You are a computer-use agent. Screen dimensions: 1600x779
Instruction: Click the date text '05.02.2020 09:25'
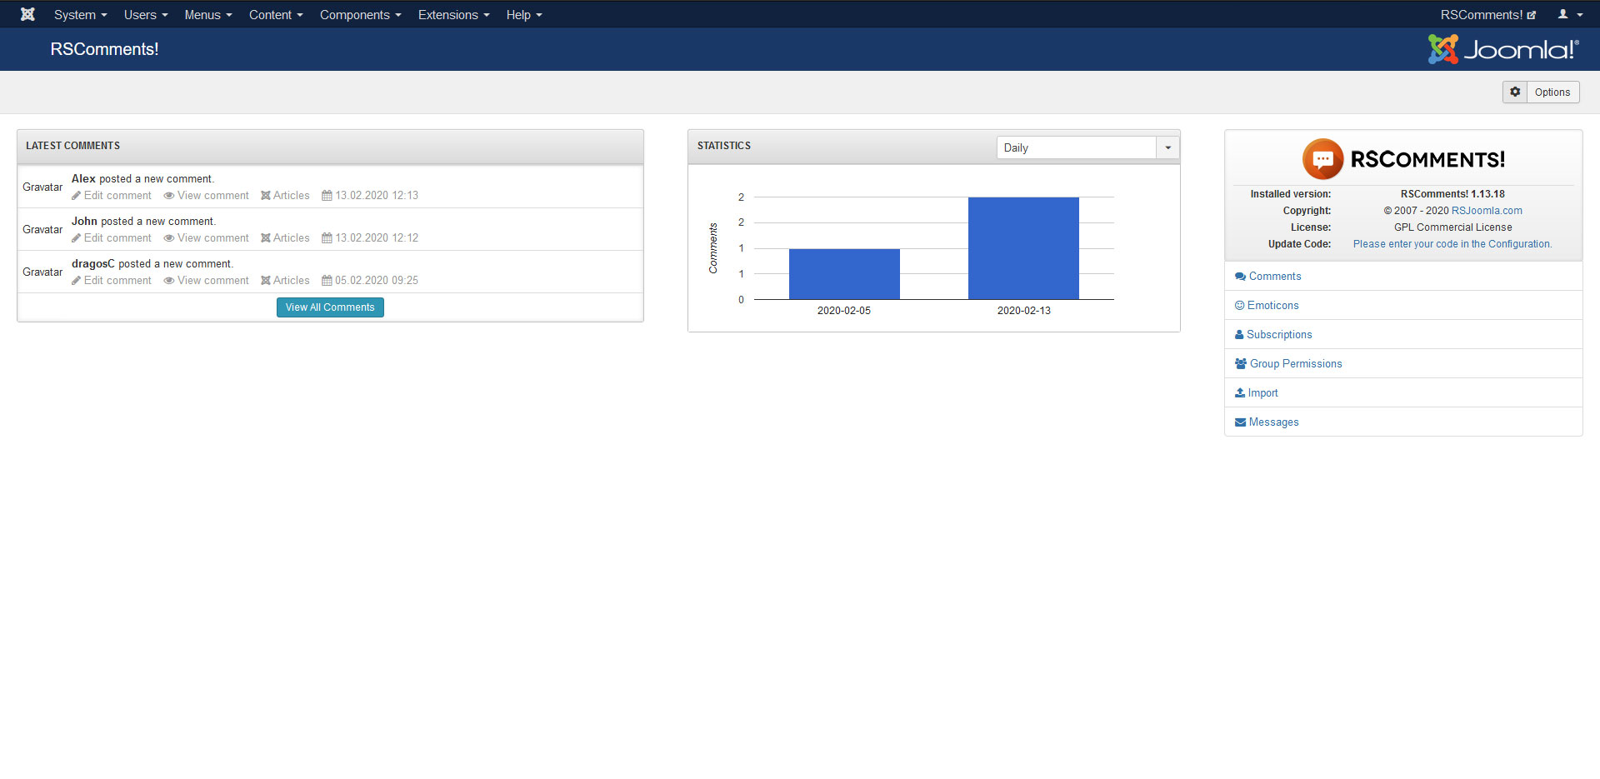[377, 281]
